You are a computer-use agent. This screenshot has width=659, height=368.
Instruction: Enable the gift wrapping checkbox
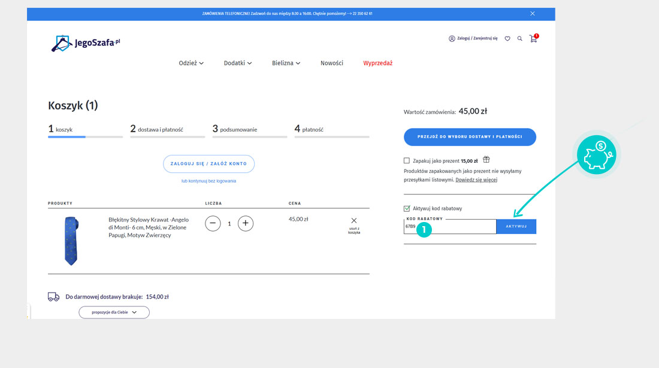(407, 160)
